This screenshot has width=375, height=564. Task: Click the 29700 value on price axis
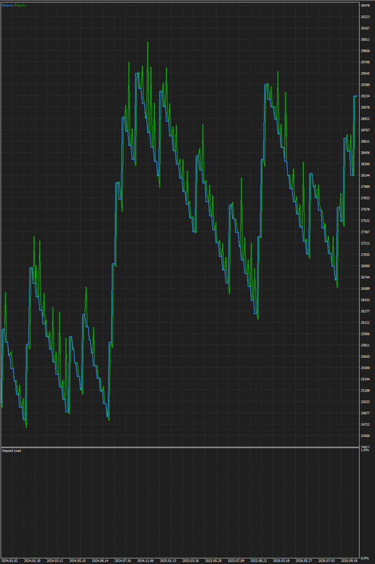tap(366, 62)
